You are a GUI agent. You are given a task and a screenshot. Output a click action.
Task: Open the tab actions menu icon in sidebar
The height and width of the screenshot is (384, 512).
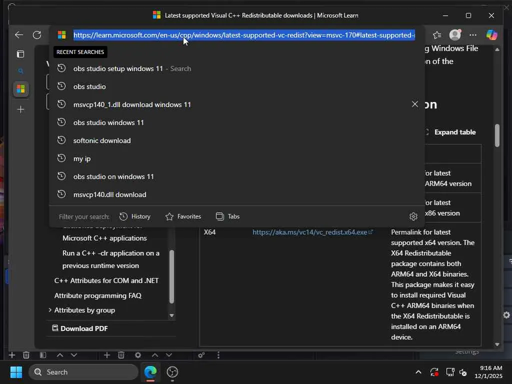[20, 54]
